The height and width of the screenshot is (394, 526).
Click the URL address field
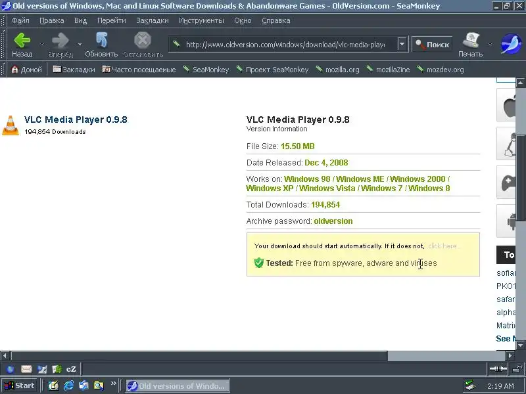(x=285, y=44)
